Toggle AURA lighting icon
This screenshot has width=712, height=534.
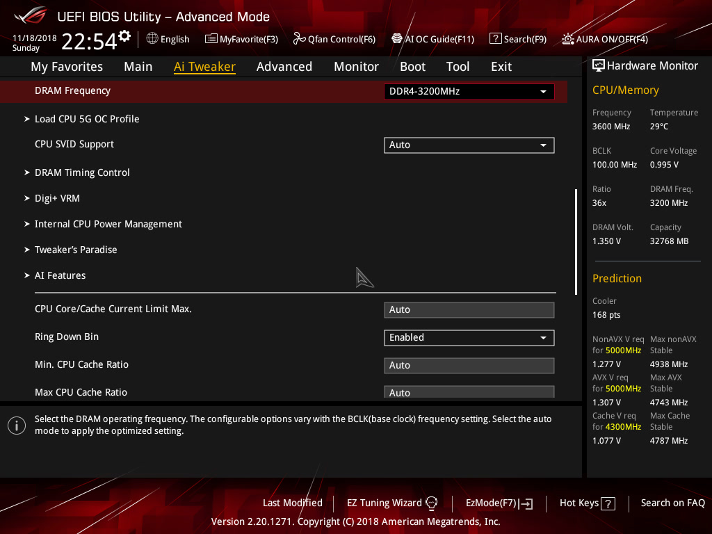coord(567,39)
